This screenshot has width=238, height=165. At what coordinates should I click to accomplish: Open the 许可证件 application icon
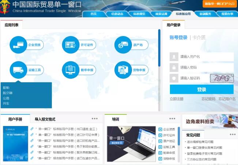(x=71, y=45)
